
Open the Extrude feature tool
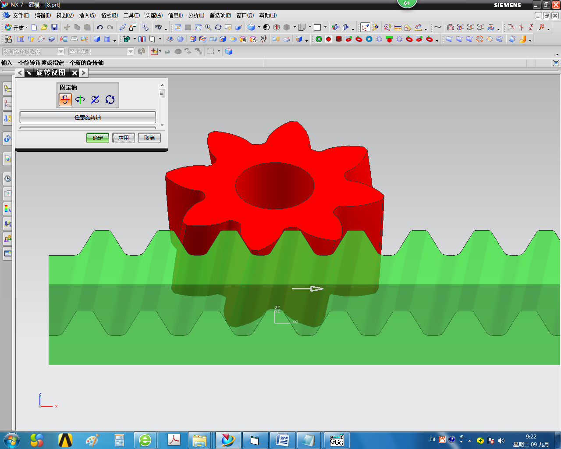[21, 39]
